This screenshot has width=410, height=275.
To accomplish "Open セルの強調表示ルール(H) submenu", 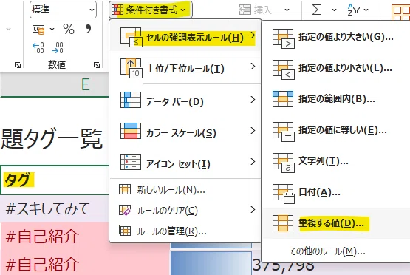I will [x=185, y=37].
